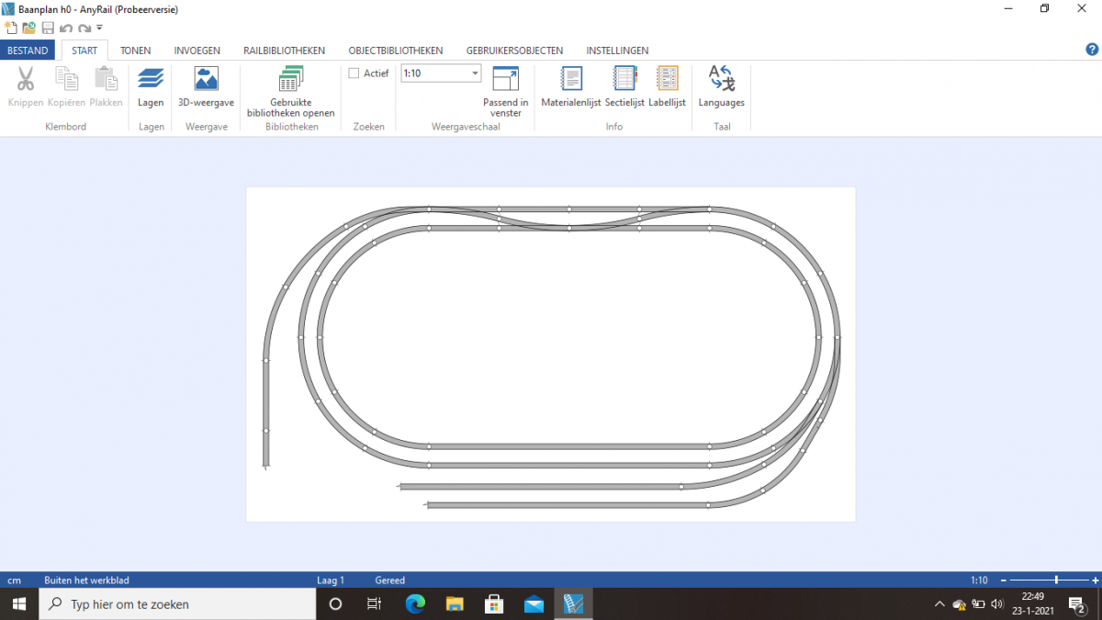Viewport: 1102px width, 620px height.
Task: Click the 1:10 scale value in status bar
Action: (979, 581)
